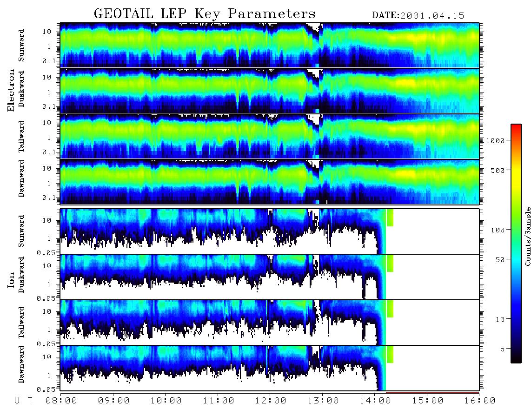Image resolution: width=531 pixels, height=409 pixels.
Task: Click the 'U T' time axis label
Action: [x=24, y=401]
